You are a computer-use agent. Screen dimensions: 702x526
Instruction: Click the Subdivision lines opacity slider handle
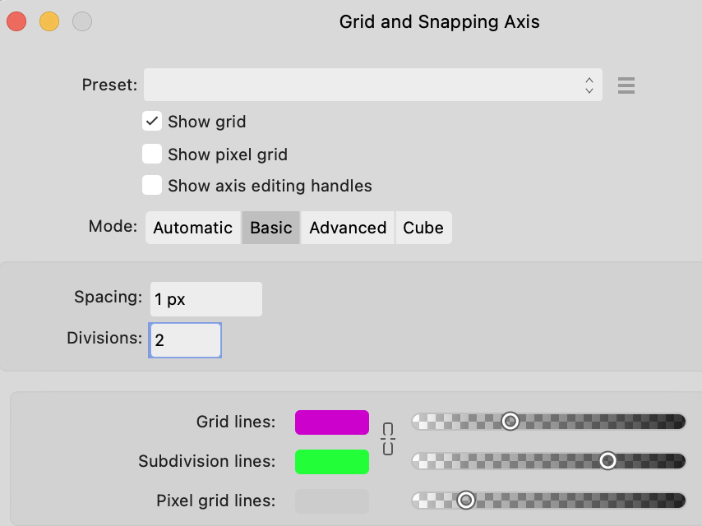tap(607, 460)
